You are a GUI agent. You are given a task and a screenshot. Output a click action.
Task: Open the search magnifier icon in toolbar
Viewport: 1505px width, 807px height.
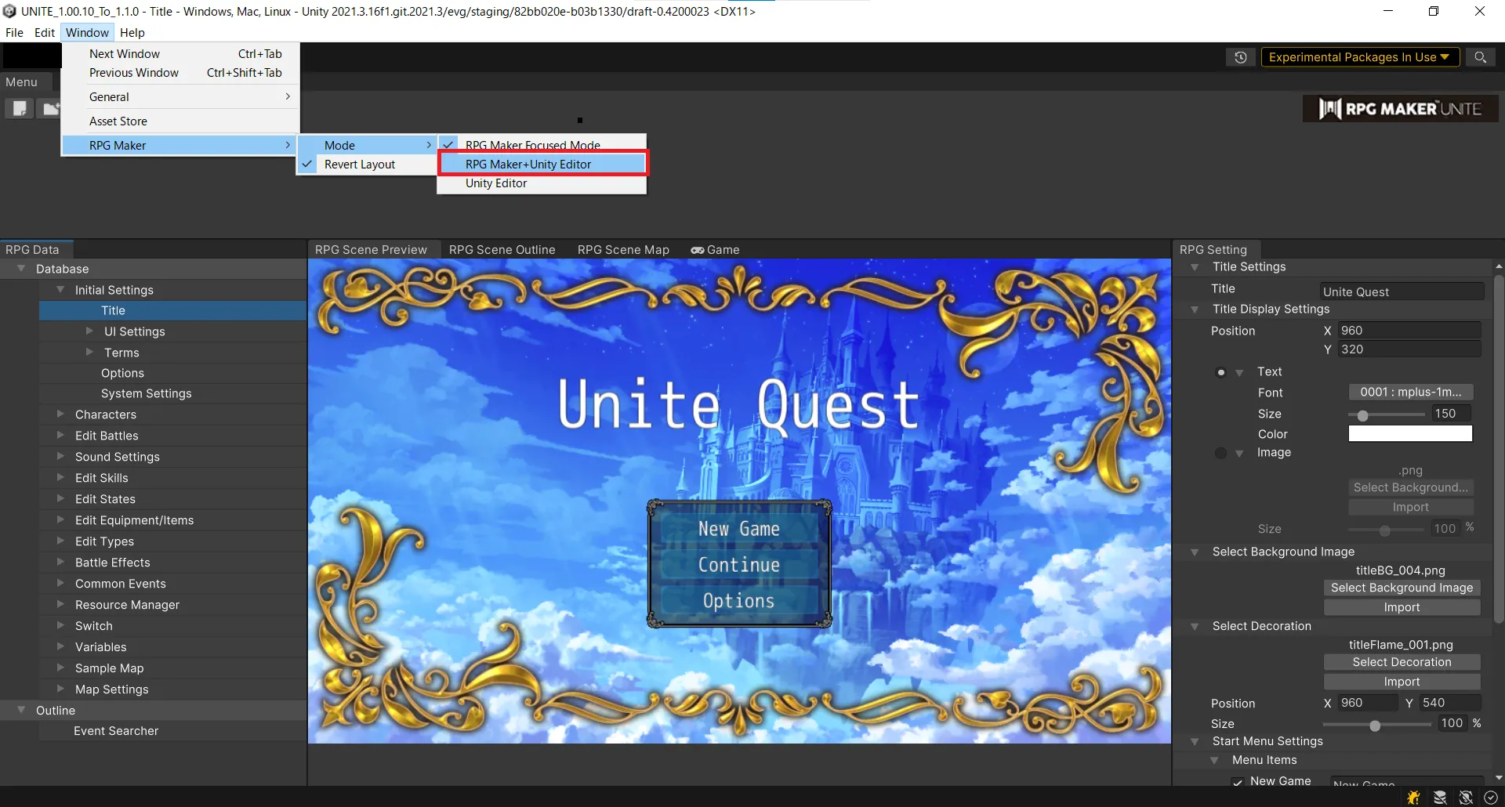(1480, 57)
